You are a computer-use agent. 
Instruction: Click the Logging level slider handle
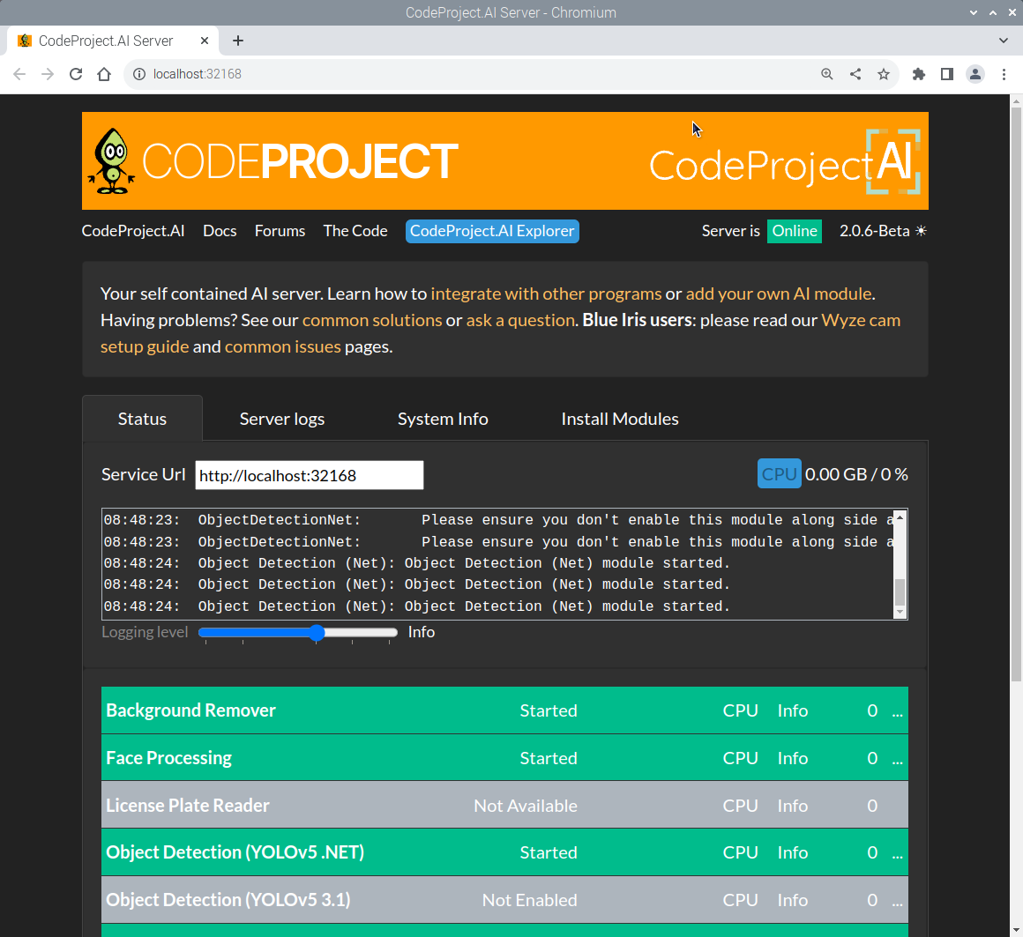(x=317, y=633)
